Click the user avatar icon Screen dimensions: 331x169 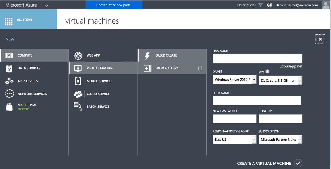click(326, 5)
